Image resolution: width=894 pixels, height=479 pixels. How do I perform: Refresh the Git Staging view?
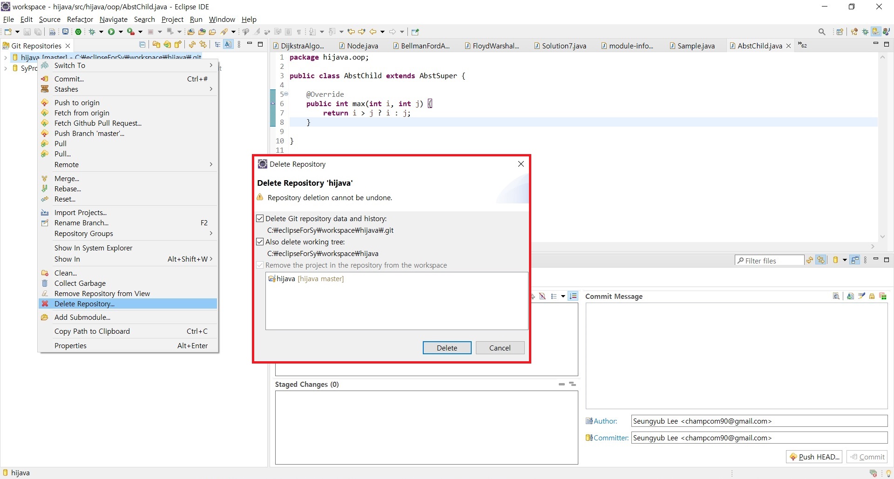coord(810,260)
